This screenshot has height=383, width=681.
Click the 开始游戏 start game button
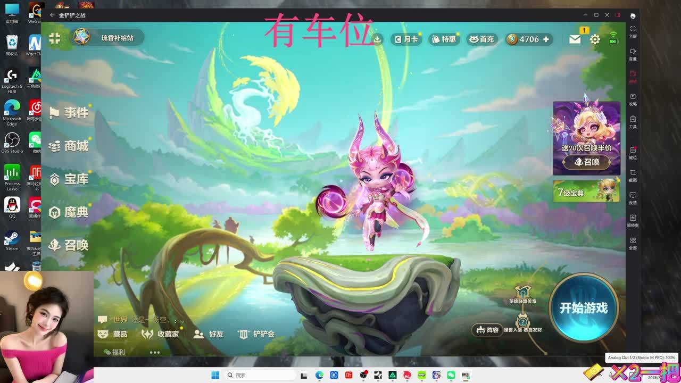coord(584,308)
